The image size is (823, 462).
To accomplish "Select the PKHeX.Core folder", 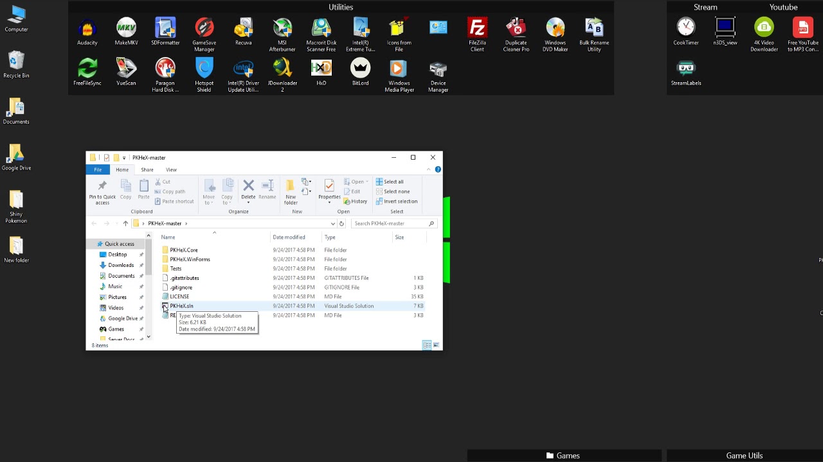I will tap(183, 250).
